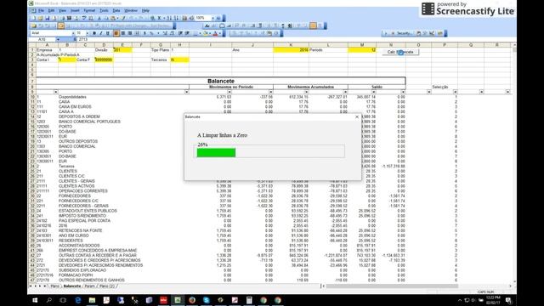Open Calculator from the taskbar
Viewport: 544px width, 306px height.
(x=249, y=300)
